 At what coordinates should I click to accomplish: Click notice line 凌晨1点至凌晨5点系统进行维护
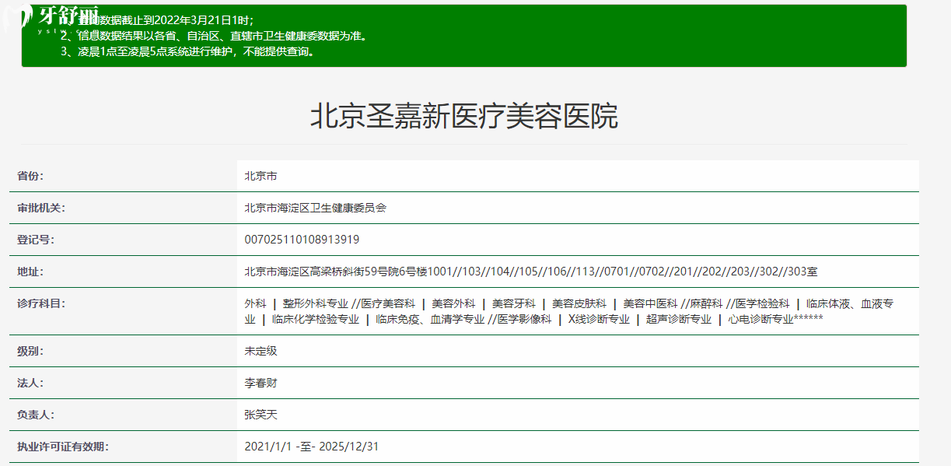click(187, 51)
